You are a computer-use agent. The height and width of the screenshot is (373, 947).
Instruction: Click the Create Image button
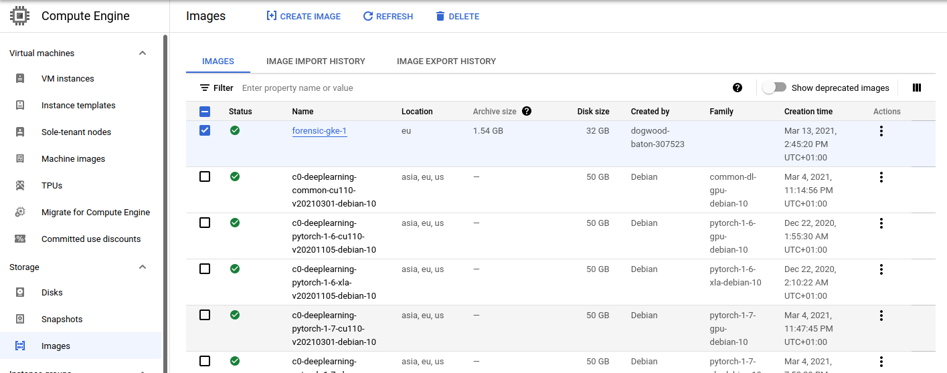click(304, 16)
